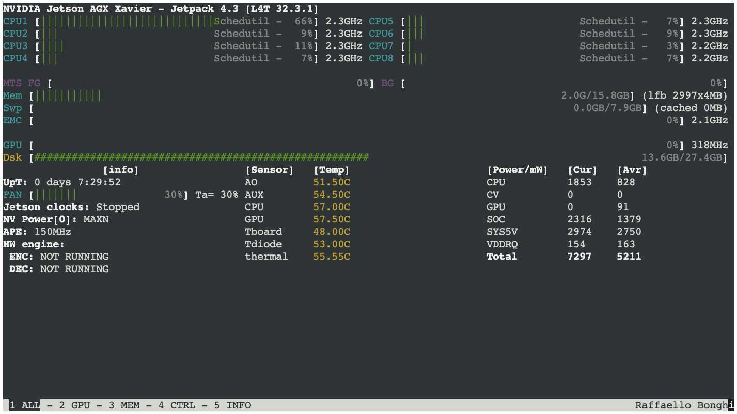Click CPU current power 1853

pyautogui.click(x=579, y=182)
